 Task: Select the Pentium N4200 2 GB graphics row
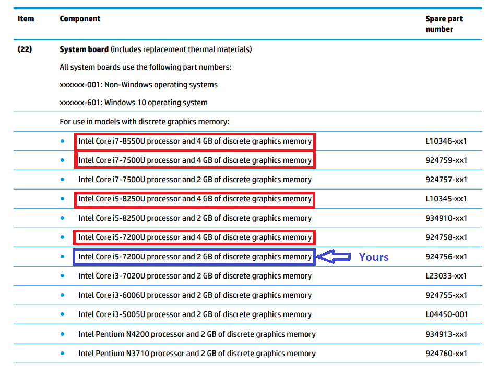248,334
